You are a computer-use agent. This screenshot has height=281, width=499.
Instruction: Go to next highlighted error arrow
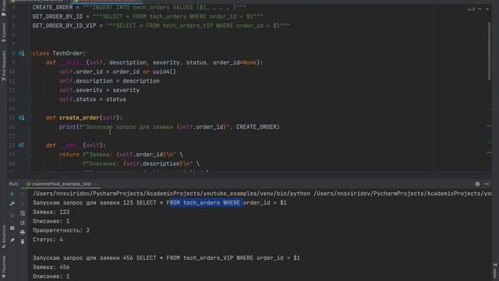coord(487,9)
